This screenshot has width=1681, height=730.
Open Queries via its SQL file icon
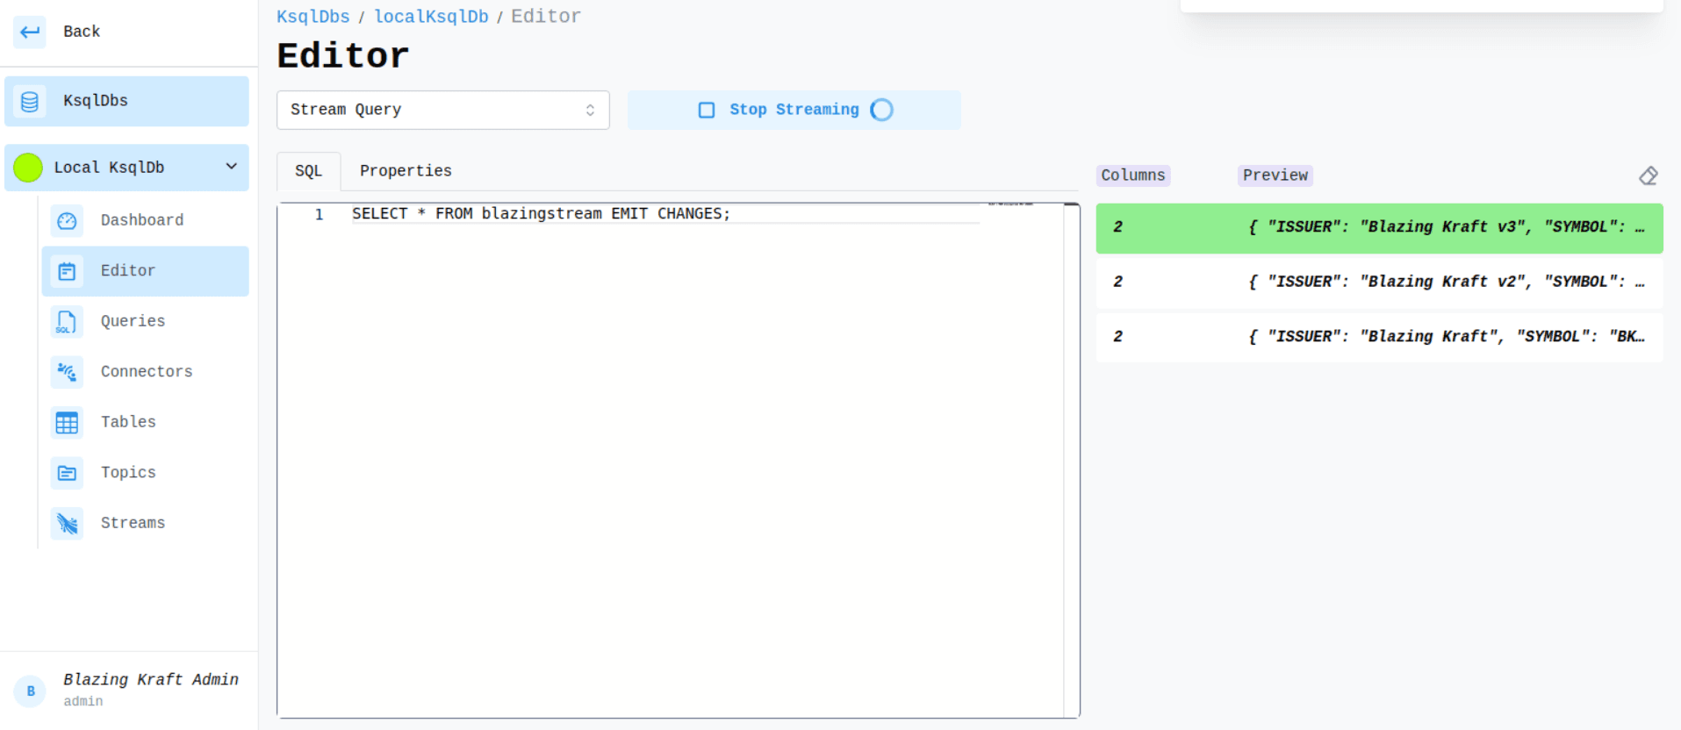coord(67,322)
